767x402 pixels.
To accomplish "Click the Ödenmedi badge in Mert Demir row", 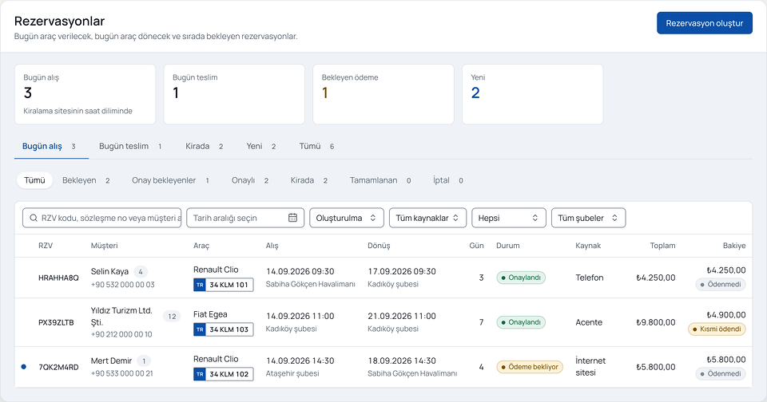I will pyautogui.click(x=721, y=373).
